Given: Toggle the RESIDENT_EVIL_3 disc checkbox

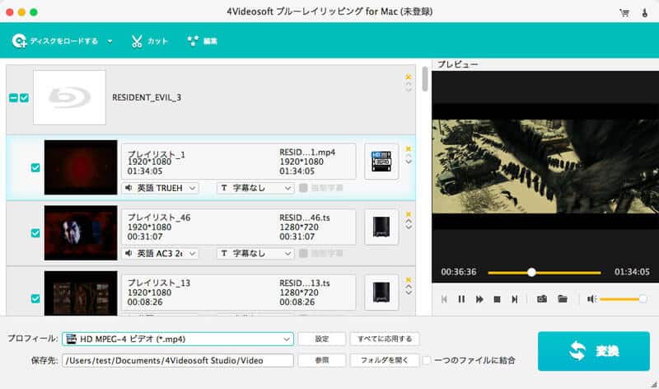Looking at the screenshot, I should pos(25,98).
